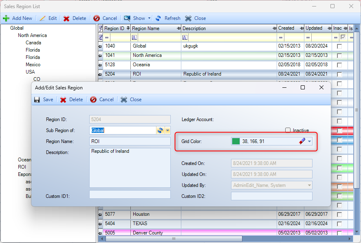Click the pin icon on Created column
361x243 pixels.
point(302,28)
